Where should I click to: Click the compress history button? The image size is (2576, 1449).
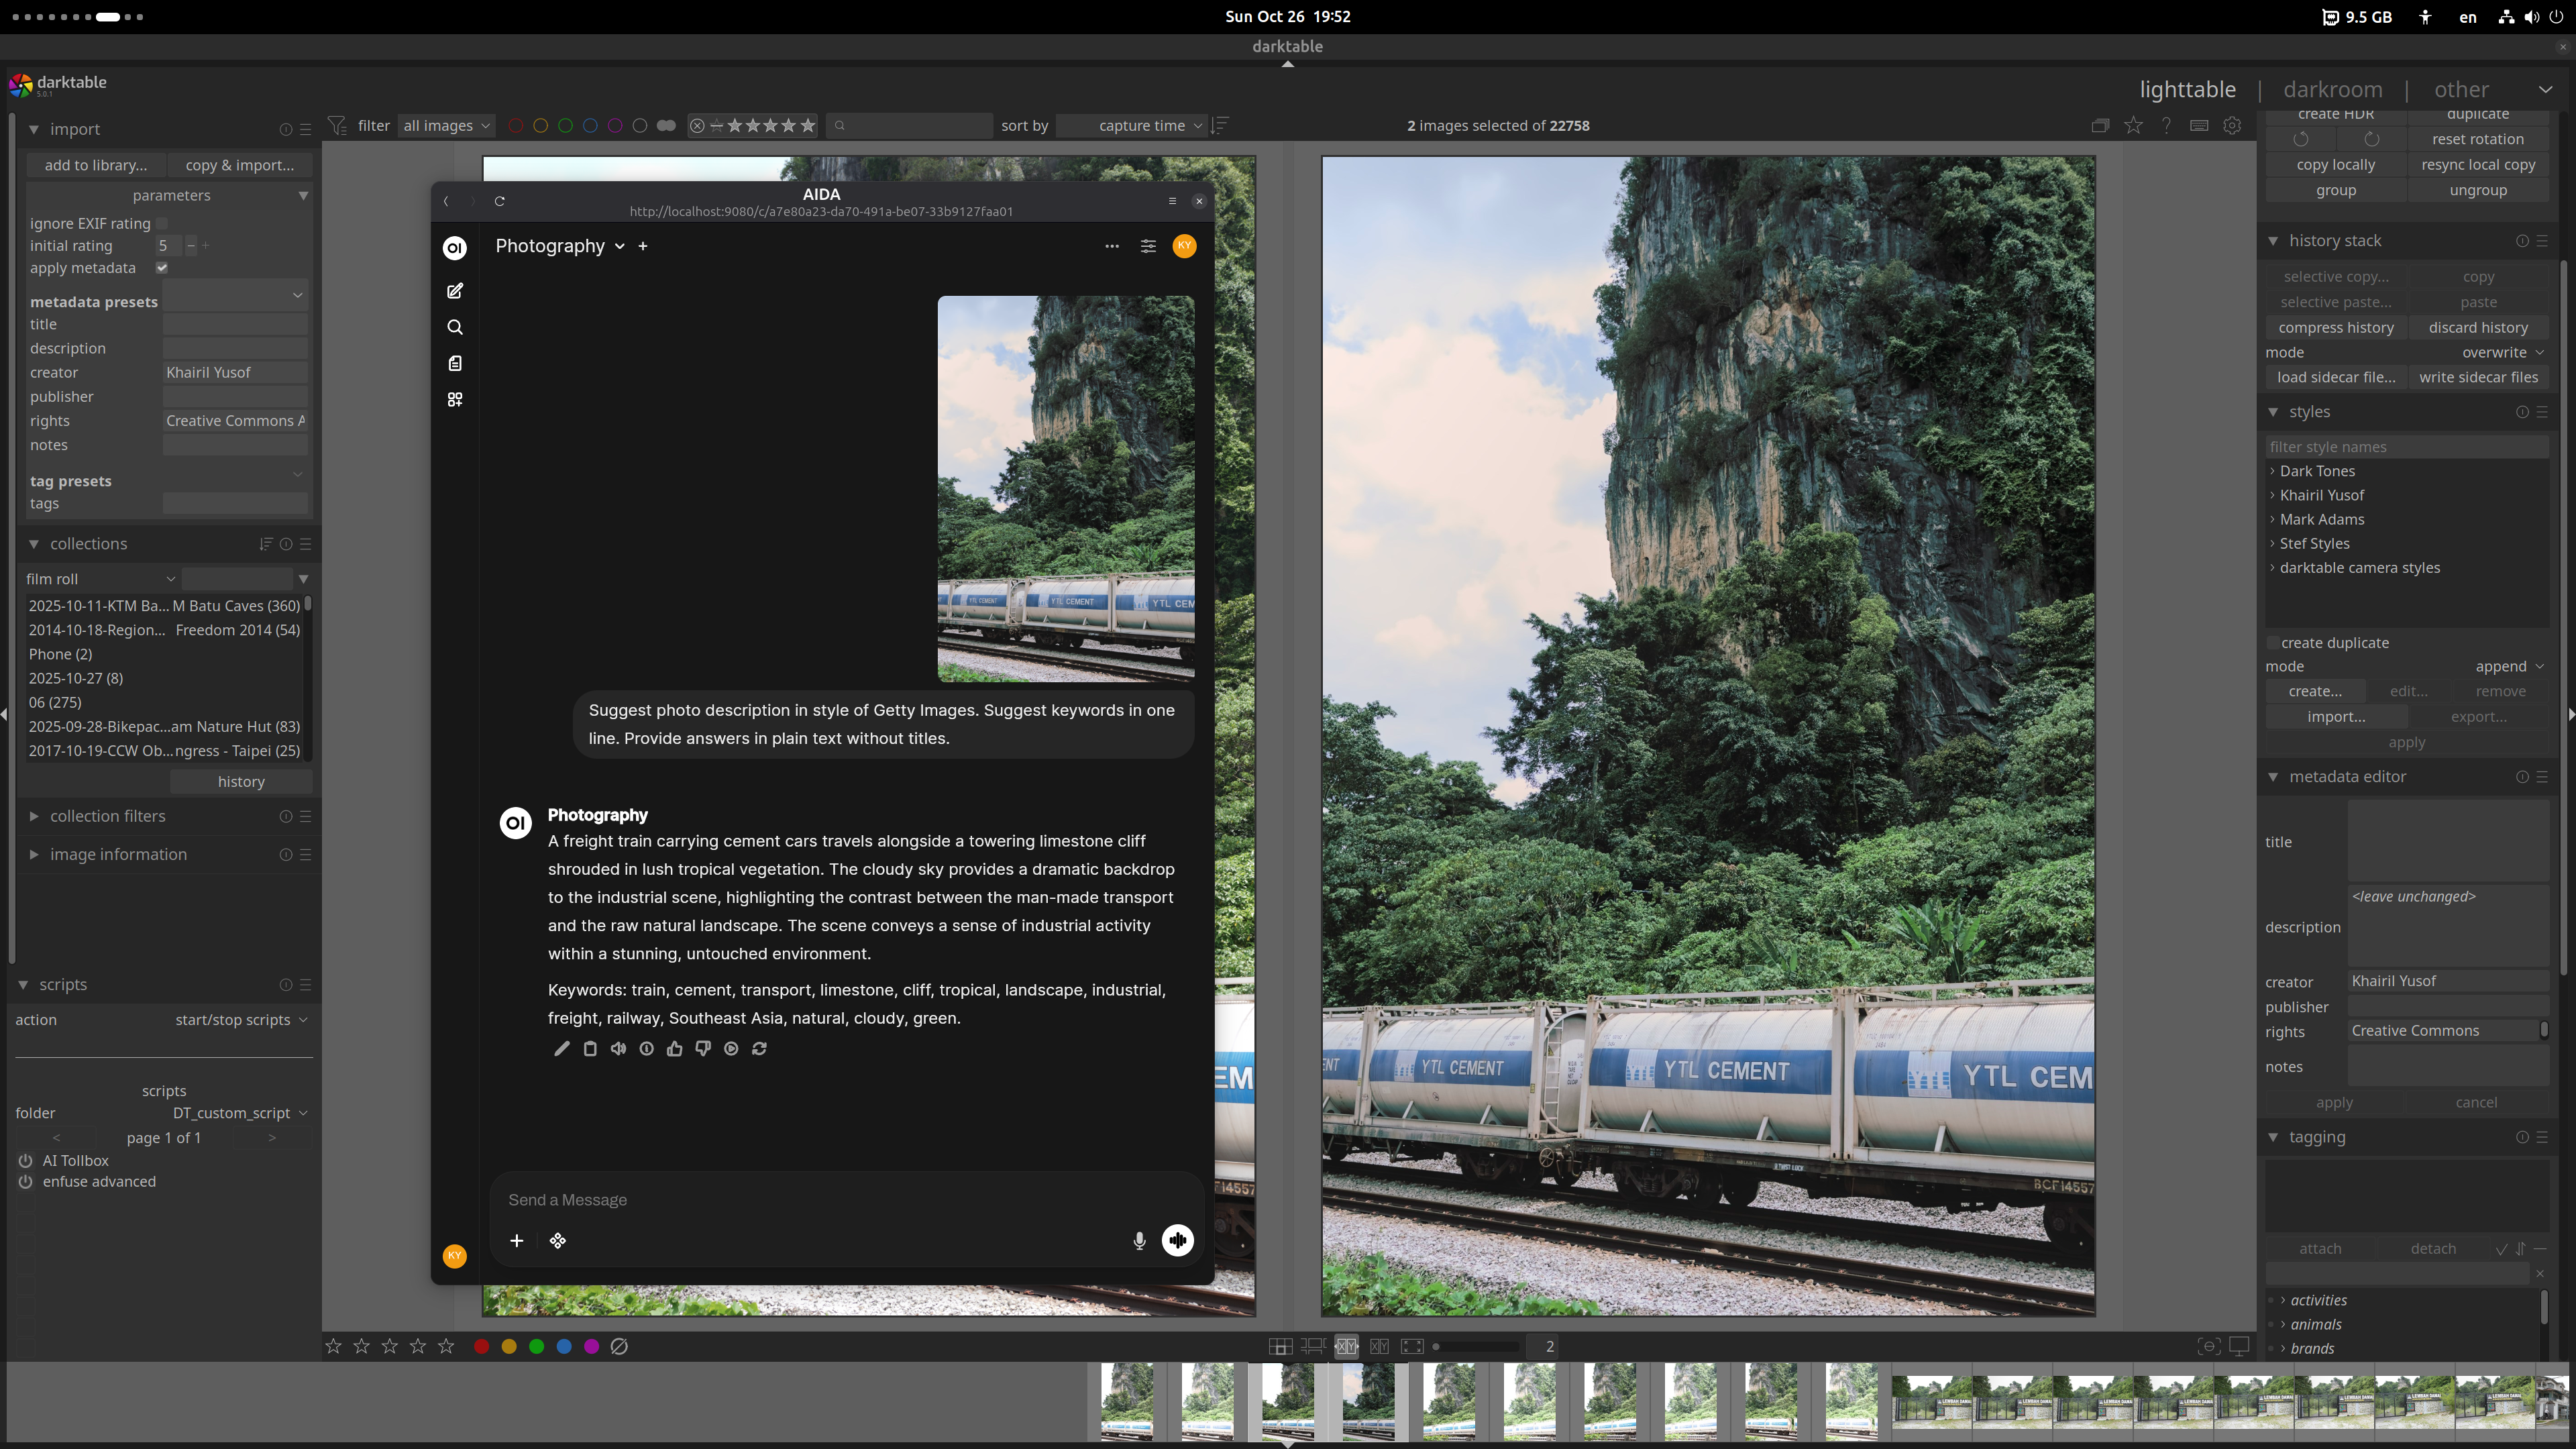2335,327
